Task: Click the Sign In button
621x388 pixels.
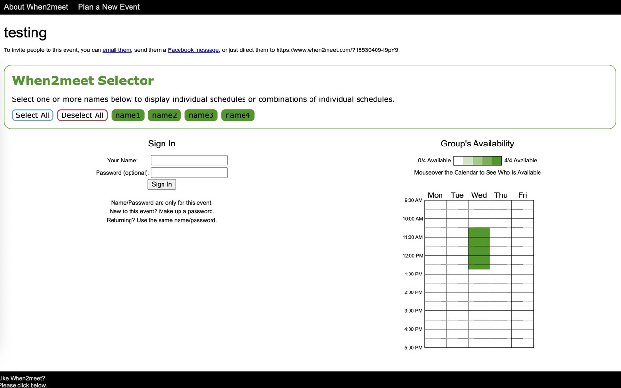Action: click(x=162, y=184)
